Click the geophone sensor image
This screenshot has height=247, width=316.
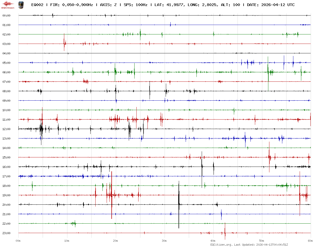pos(21,4)
